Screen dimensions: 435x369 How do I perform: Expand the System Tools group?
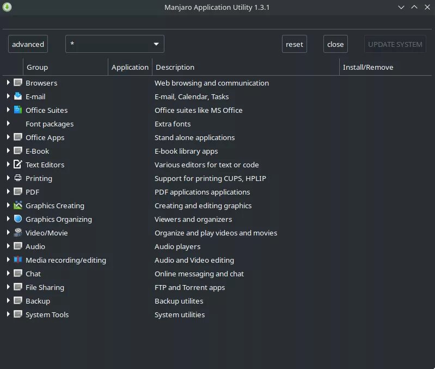(x=8, y=314)
